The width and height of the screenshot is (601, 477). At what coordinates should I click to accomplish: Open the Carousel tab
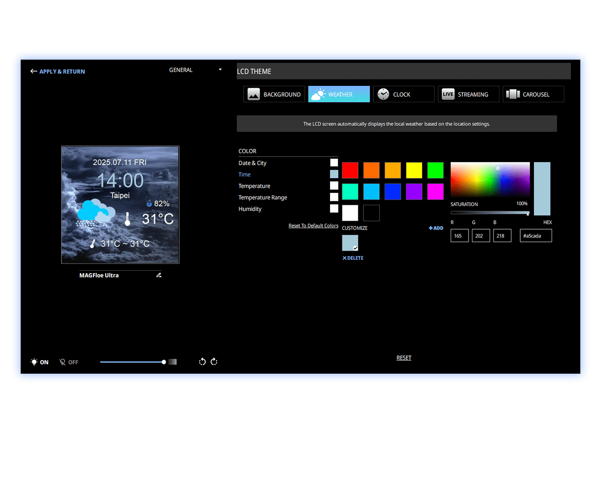click(533, 94)
